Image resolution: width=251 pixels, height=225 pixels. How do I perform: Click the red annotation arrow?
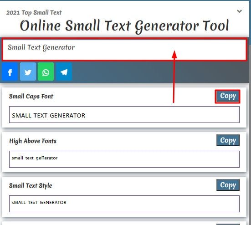[174, 77]
